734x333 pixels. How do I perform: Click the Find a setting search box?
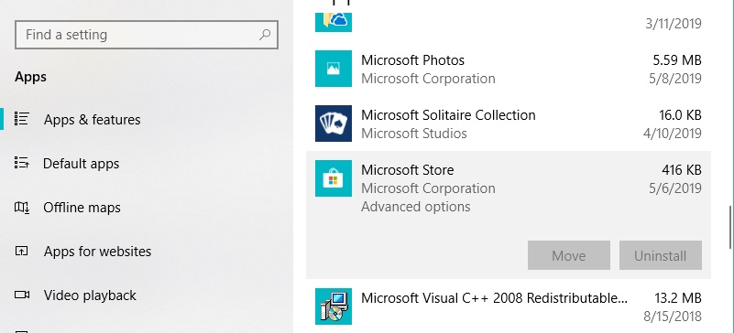(x=147, y=35)
